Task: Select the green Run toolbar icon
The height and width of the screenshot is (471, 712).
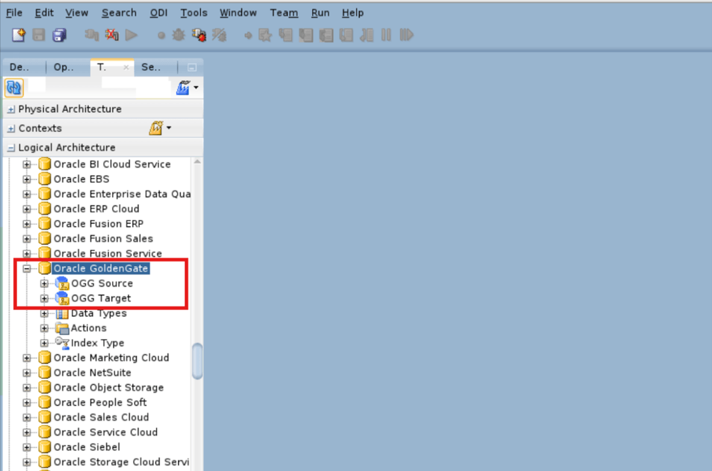Action: pos(131,35)
